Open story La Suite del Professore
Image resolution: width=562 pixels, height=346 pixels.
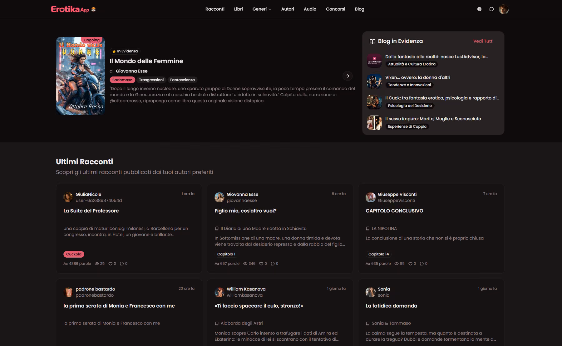[x=91, y=211]
